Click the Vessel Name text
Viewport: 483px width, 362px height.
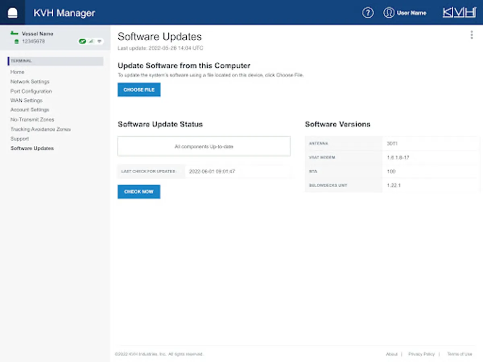point(37,34)
